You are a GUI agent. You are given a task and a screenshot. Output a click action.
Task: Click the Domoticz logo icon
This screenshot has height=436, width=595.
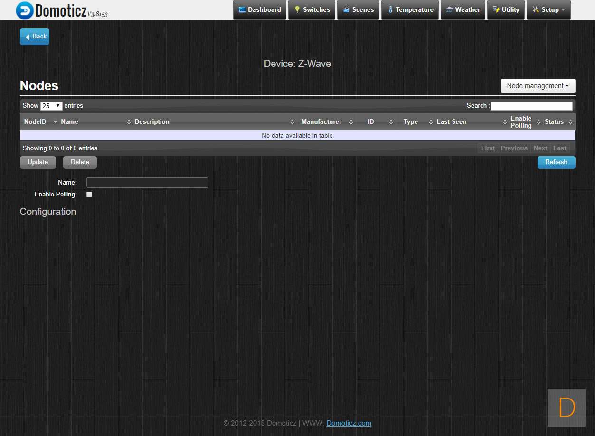(x=25, y=10)
